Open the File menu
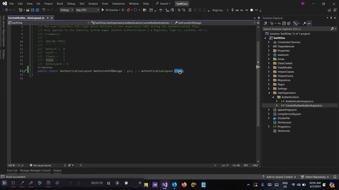The height and width of the screenshot is (190, 339). [x=12, y=4]
